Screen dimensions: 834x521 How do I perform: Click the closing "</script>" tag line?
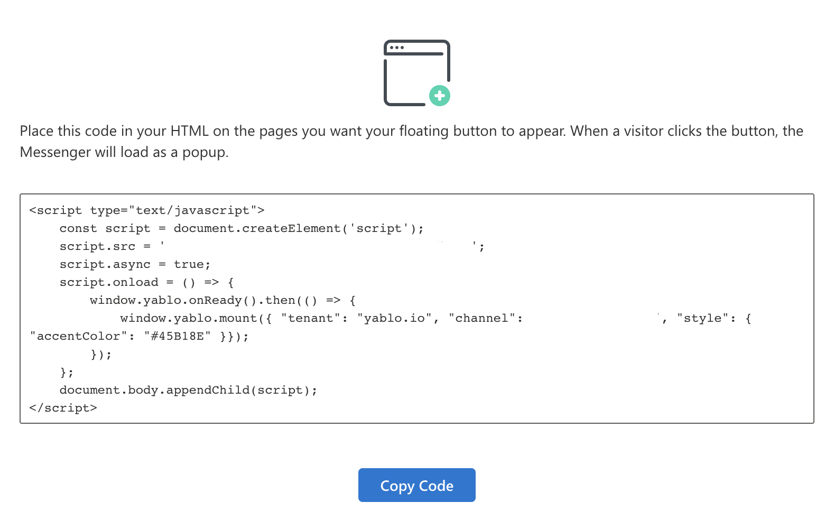point(63,408)
